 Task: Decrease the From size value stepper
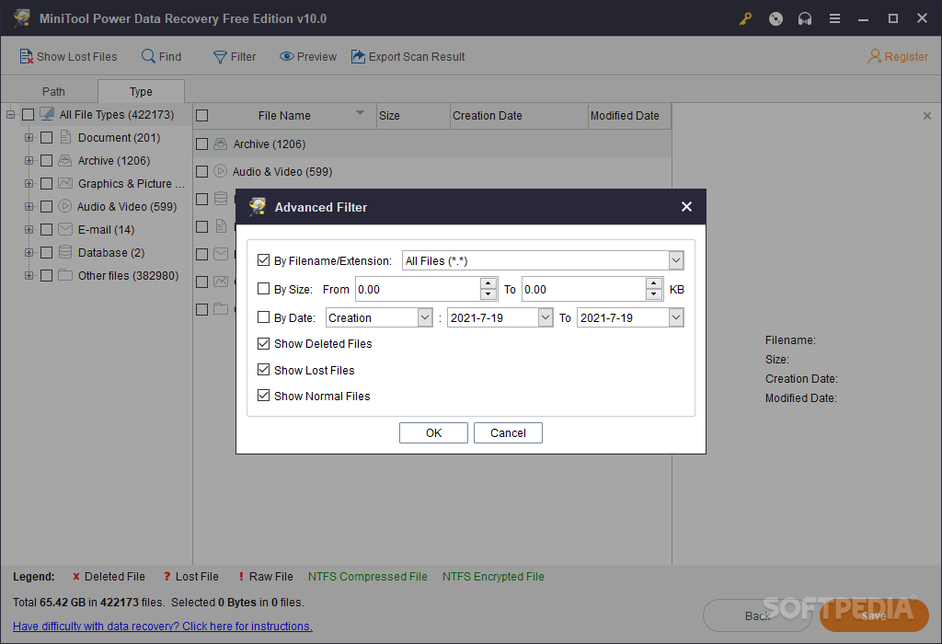(x=488, y=294)
